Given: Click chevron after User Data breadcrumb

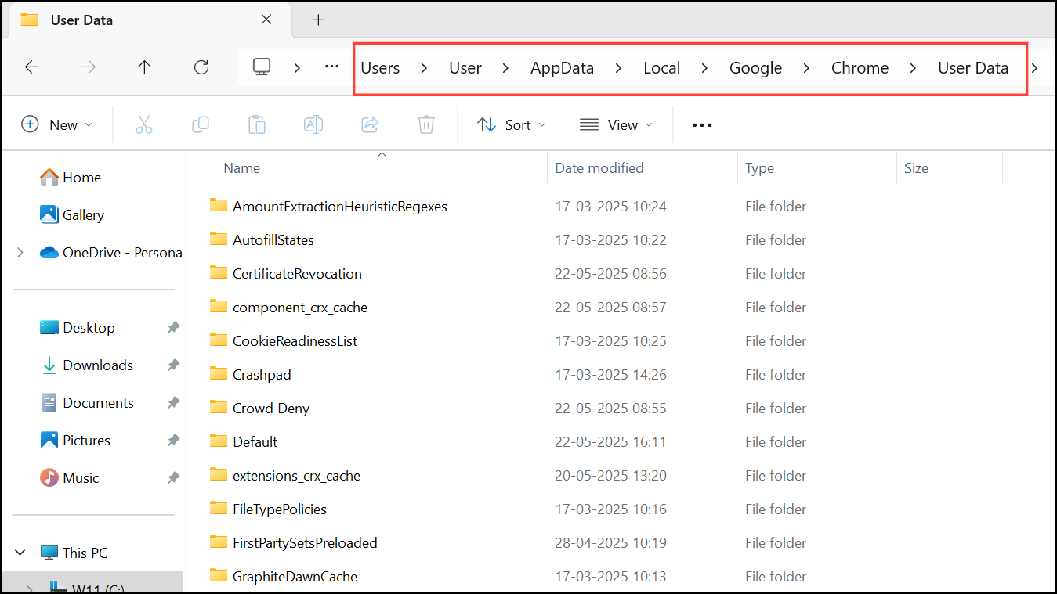Looking at the screenshot, I should coord(1034,68).
